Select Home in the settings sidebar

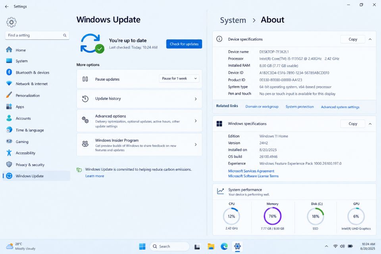36,50
